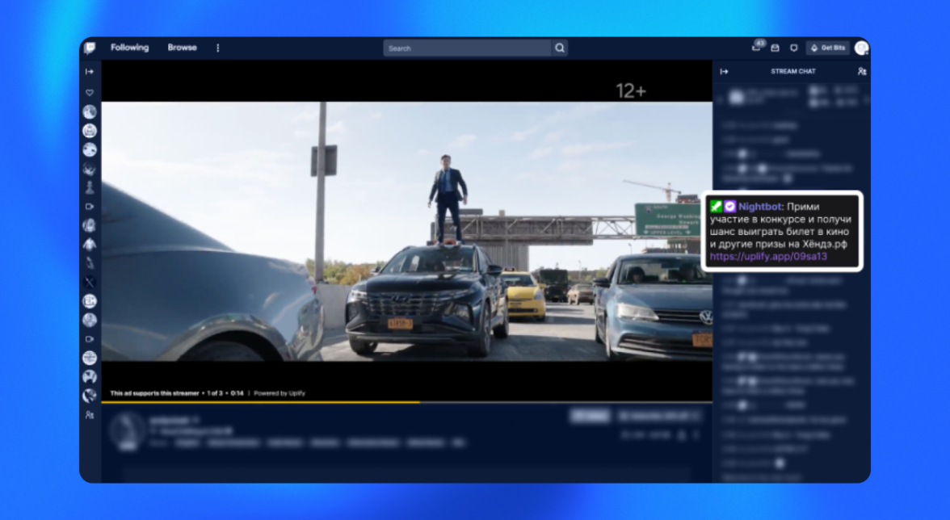Viewport: 950px width, 520px height.
Task: Open notifications with the 43 badge
Action: point(756,48)
